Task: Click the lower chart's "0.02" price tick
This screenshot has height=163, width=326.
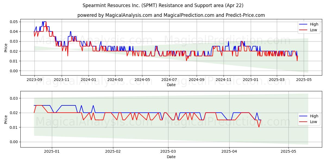Action: [x=14, y=113]
